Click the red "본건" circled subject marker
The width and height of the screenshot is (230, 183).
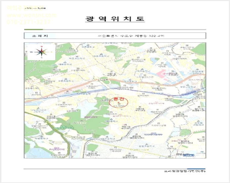click(119, 102)
